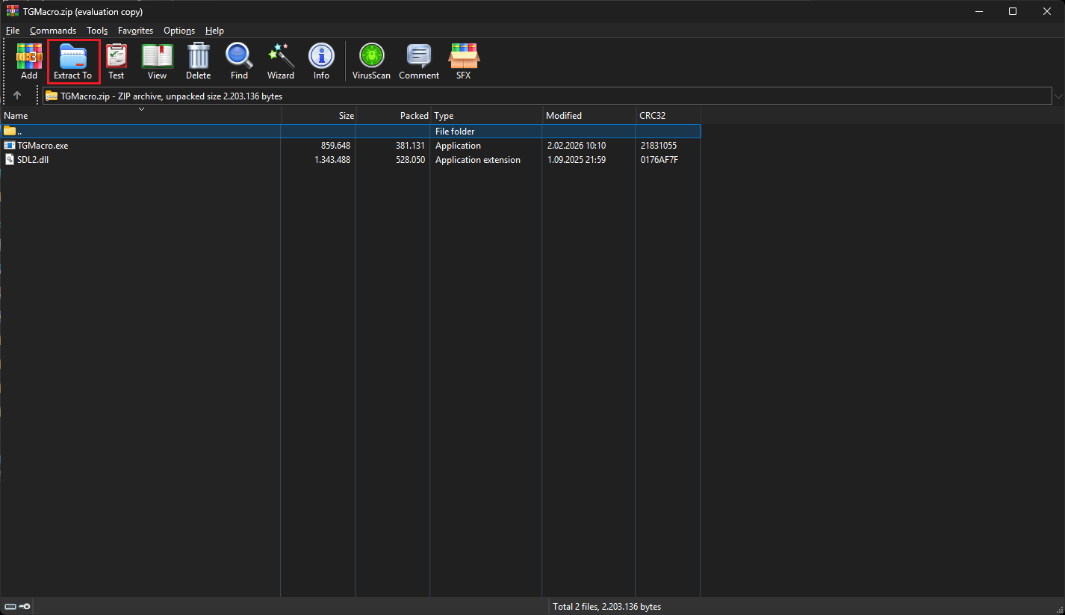Screen dimensions: 1065x615
Task: Start VirusScan on the archive
Action: (371, 61)
